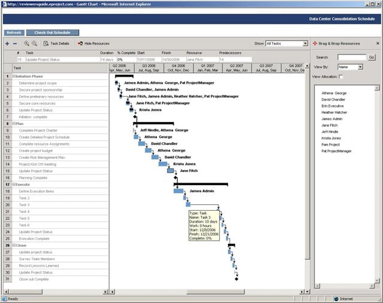Open the Show All Tasks dropdown
Image resolution: width=383 pixels, height=303 pixels.
(x=305, y=44)
